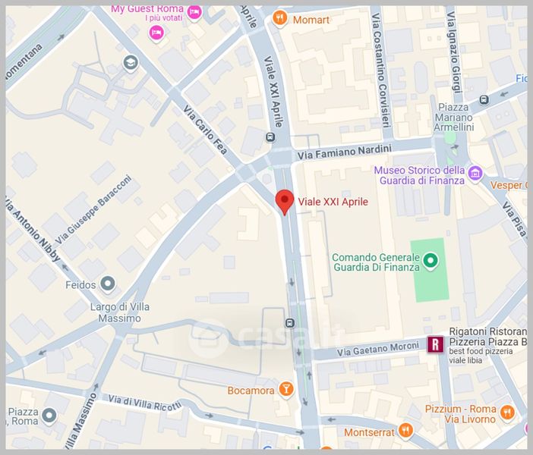Click the Via Famiano Nardini street label
The image size is (533, 455).
click(x=345, y=152)
